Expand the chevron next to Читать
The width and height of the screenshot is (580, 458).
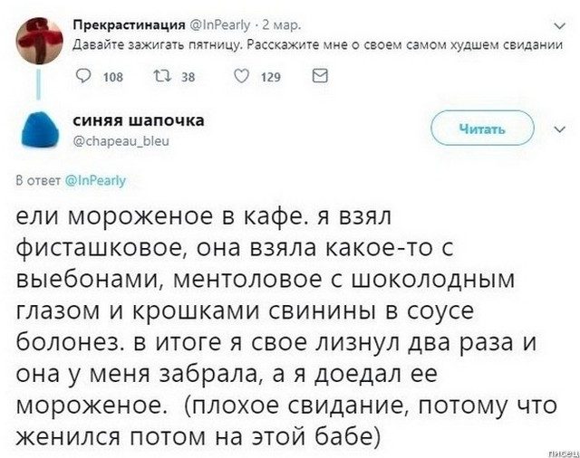point(557,129)
